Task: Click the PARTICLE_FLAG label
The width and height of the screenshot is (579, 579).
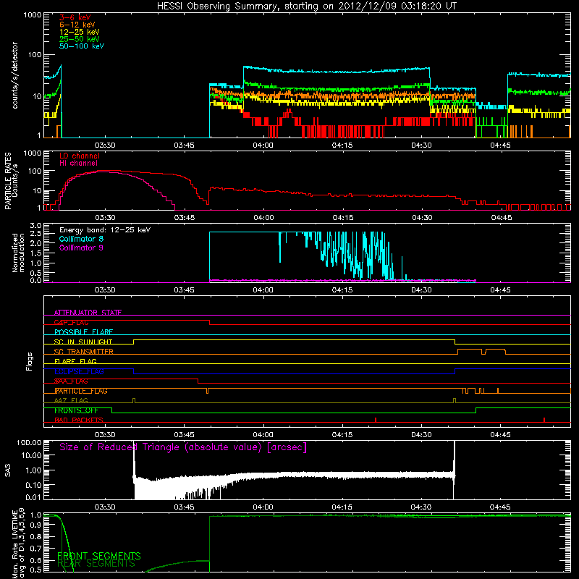Action: point(81,391)
